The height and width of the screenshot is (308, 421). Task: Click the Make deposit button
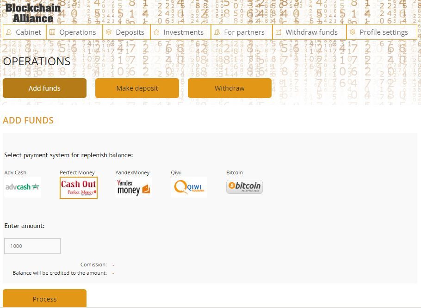click(137, 88)
